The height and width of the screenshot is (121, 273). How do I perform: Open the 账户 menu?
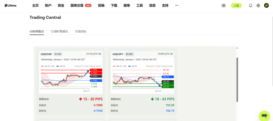(48, 6)
